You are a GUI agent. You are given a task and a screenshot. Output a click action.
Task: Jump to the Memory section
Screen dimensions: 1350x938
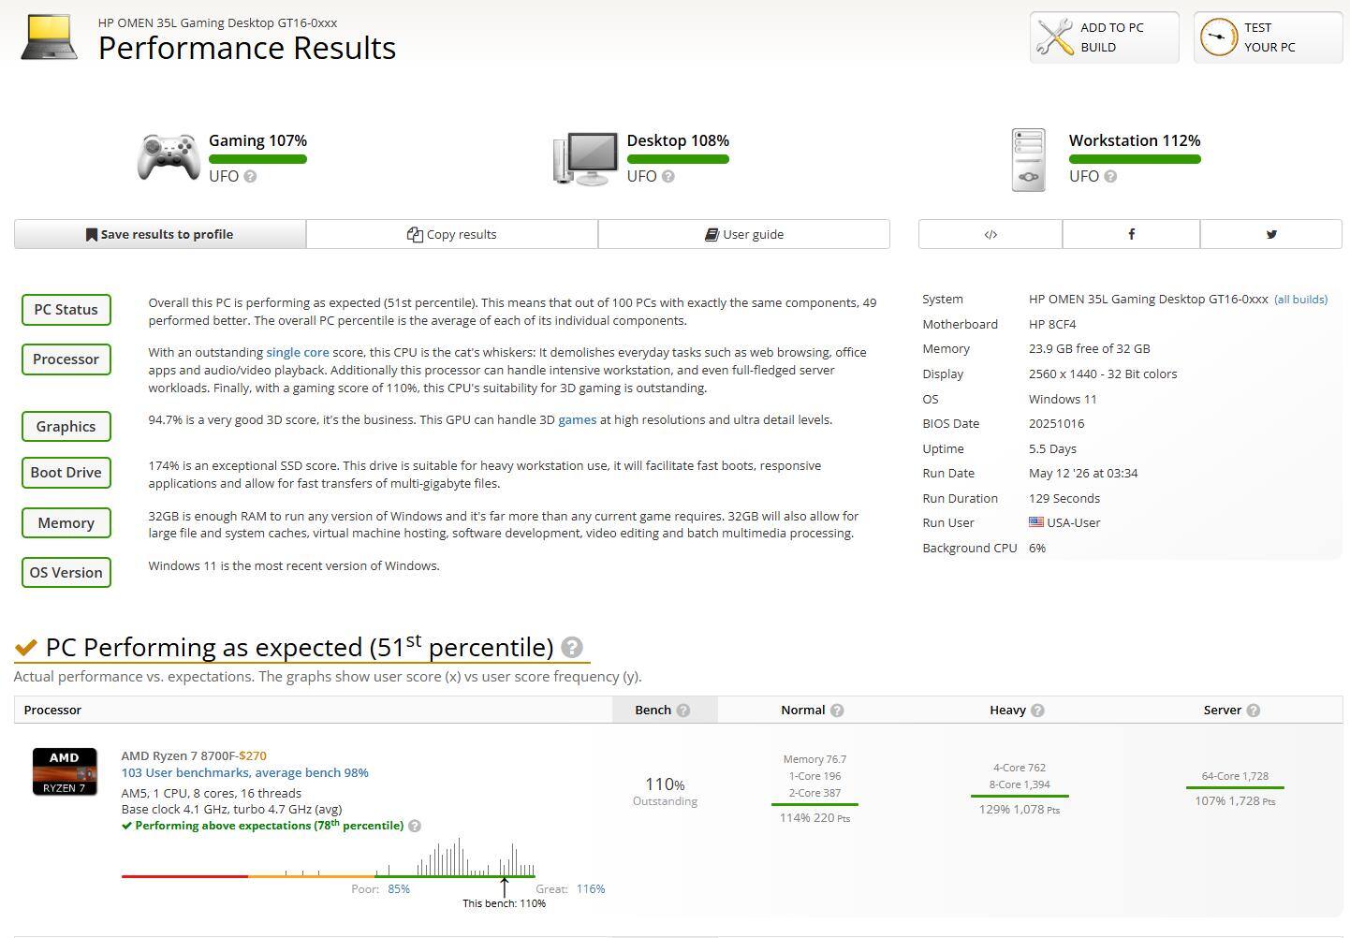pos(66,523)
